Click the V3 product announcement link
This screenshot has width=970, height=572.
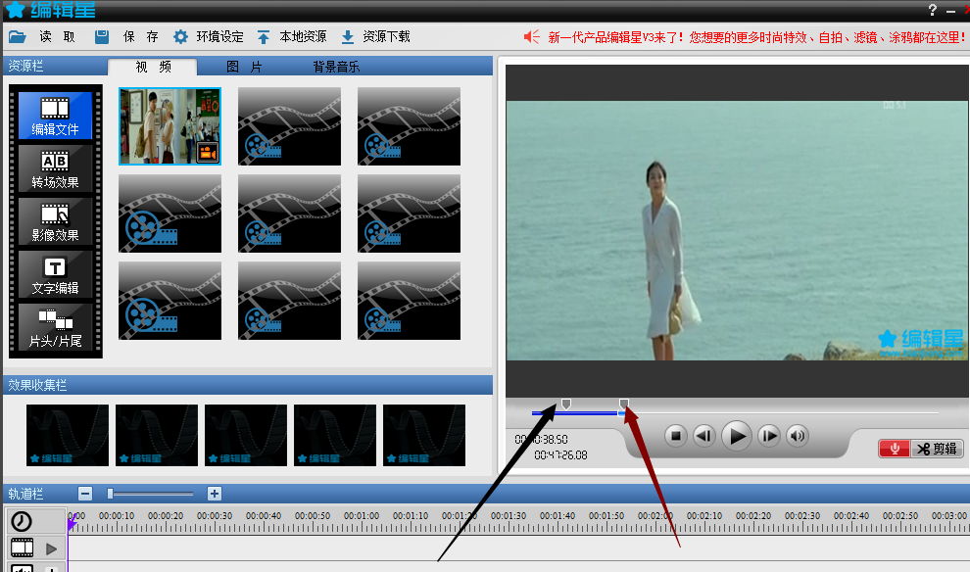(x=756, y=37)
